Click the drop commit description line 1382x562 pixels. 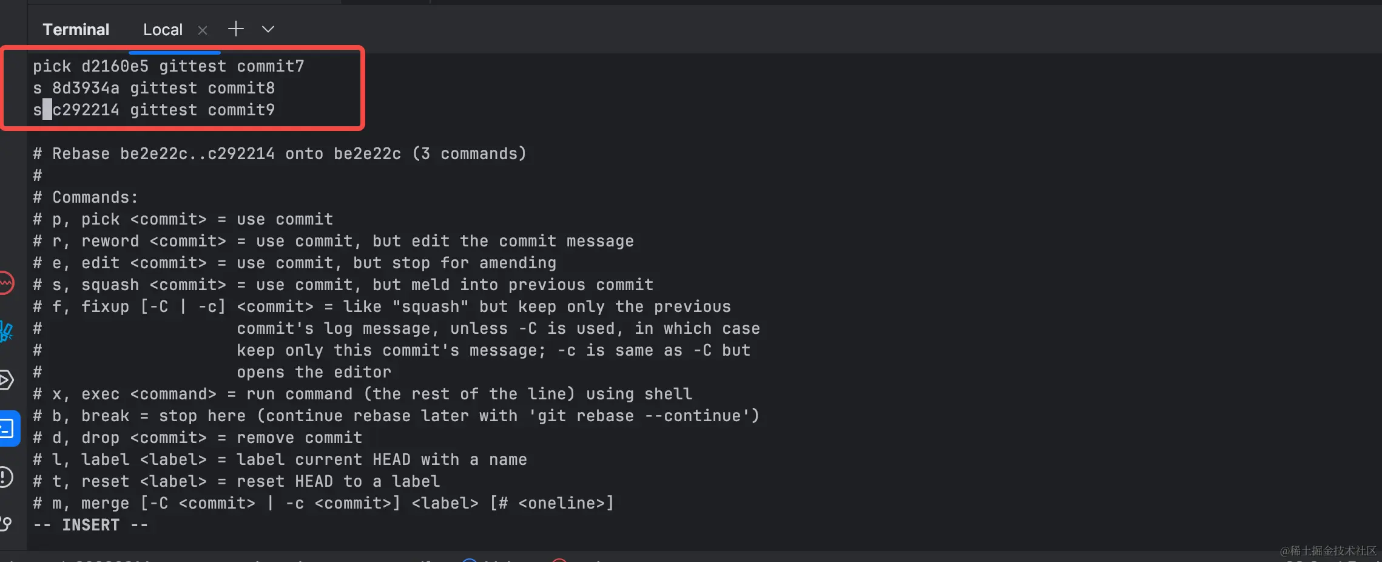[x=198, y=438]
